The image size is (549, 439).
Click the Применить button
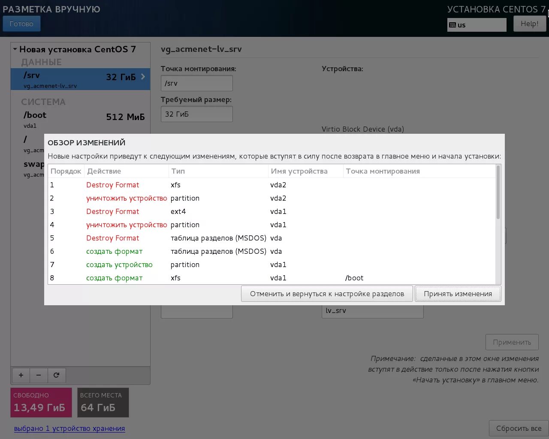point(512,342)
